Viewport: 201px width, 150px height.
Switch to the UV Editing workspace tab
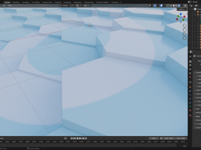point(36,2)
